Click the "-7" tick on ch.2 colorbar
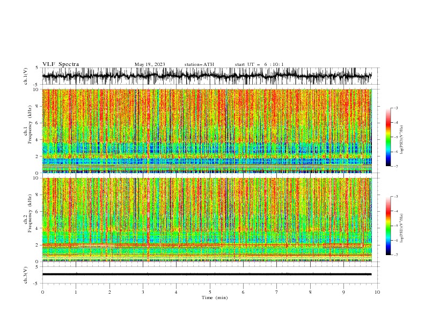The image size is (425, 328). (395, 255)
